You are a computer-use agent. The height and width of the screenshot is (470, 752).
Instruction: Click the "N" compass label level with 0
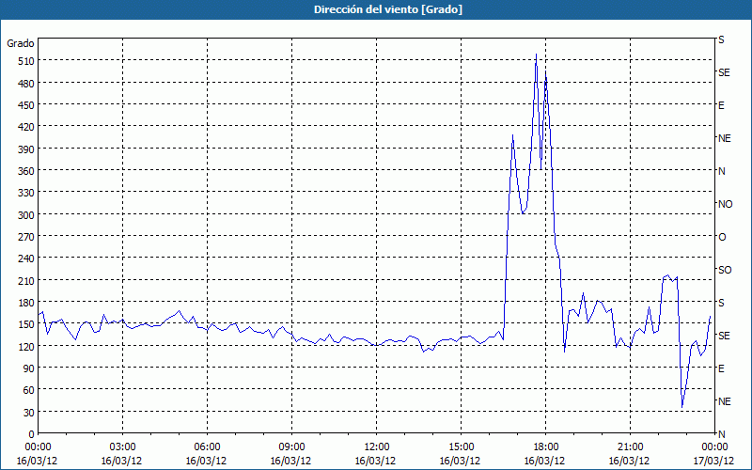721,434
